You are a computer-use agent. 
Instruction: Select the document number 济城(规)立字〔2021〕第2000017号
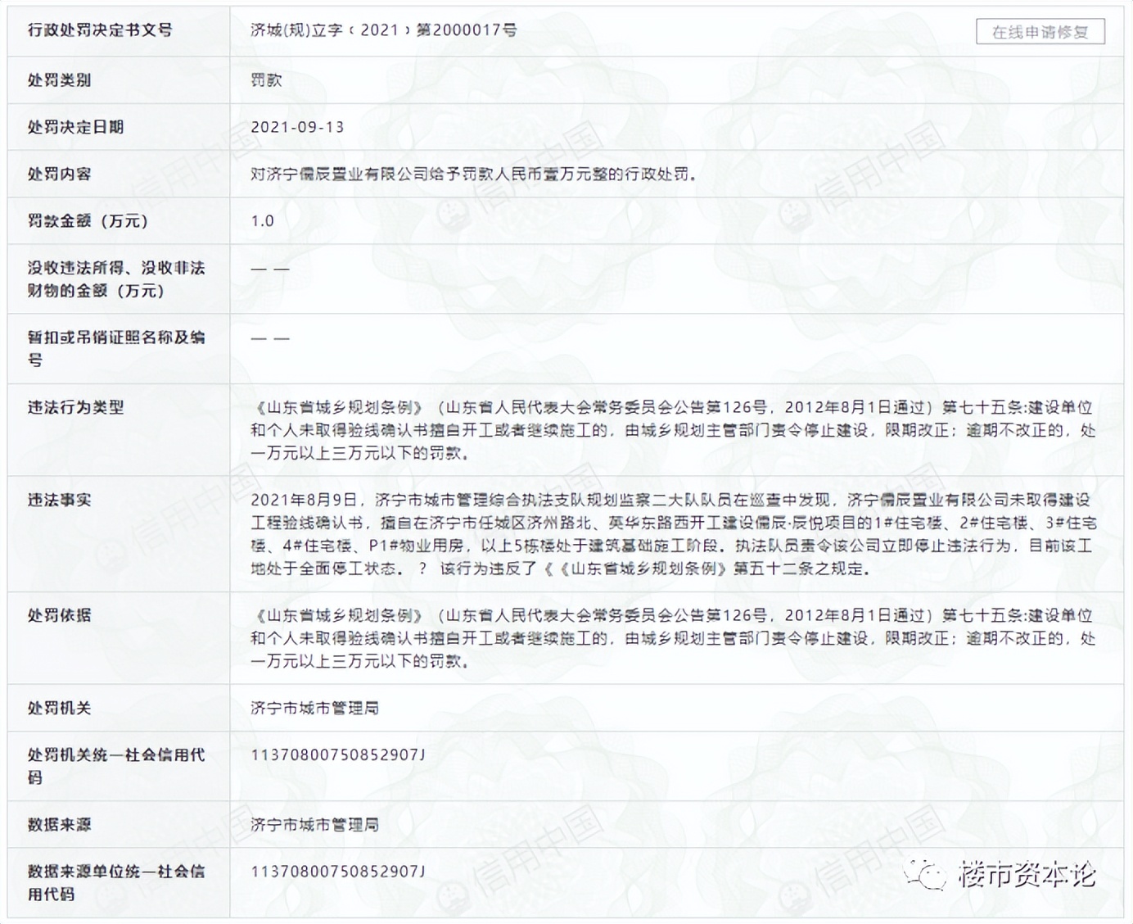[x=383, y=30]
